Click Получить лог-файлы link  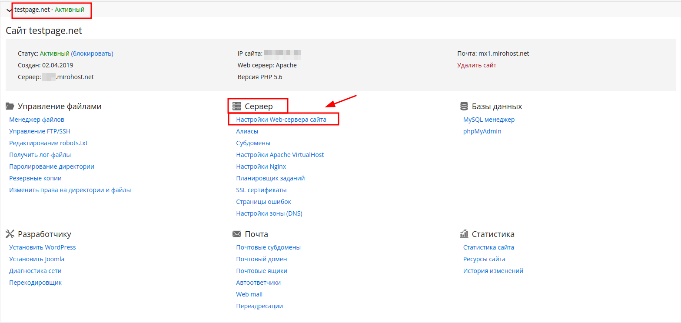coord(40,155)
